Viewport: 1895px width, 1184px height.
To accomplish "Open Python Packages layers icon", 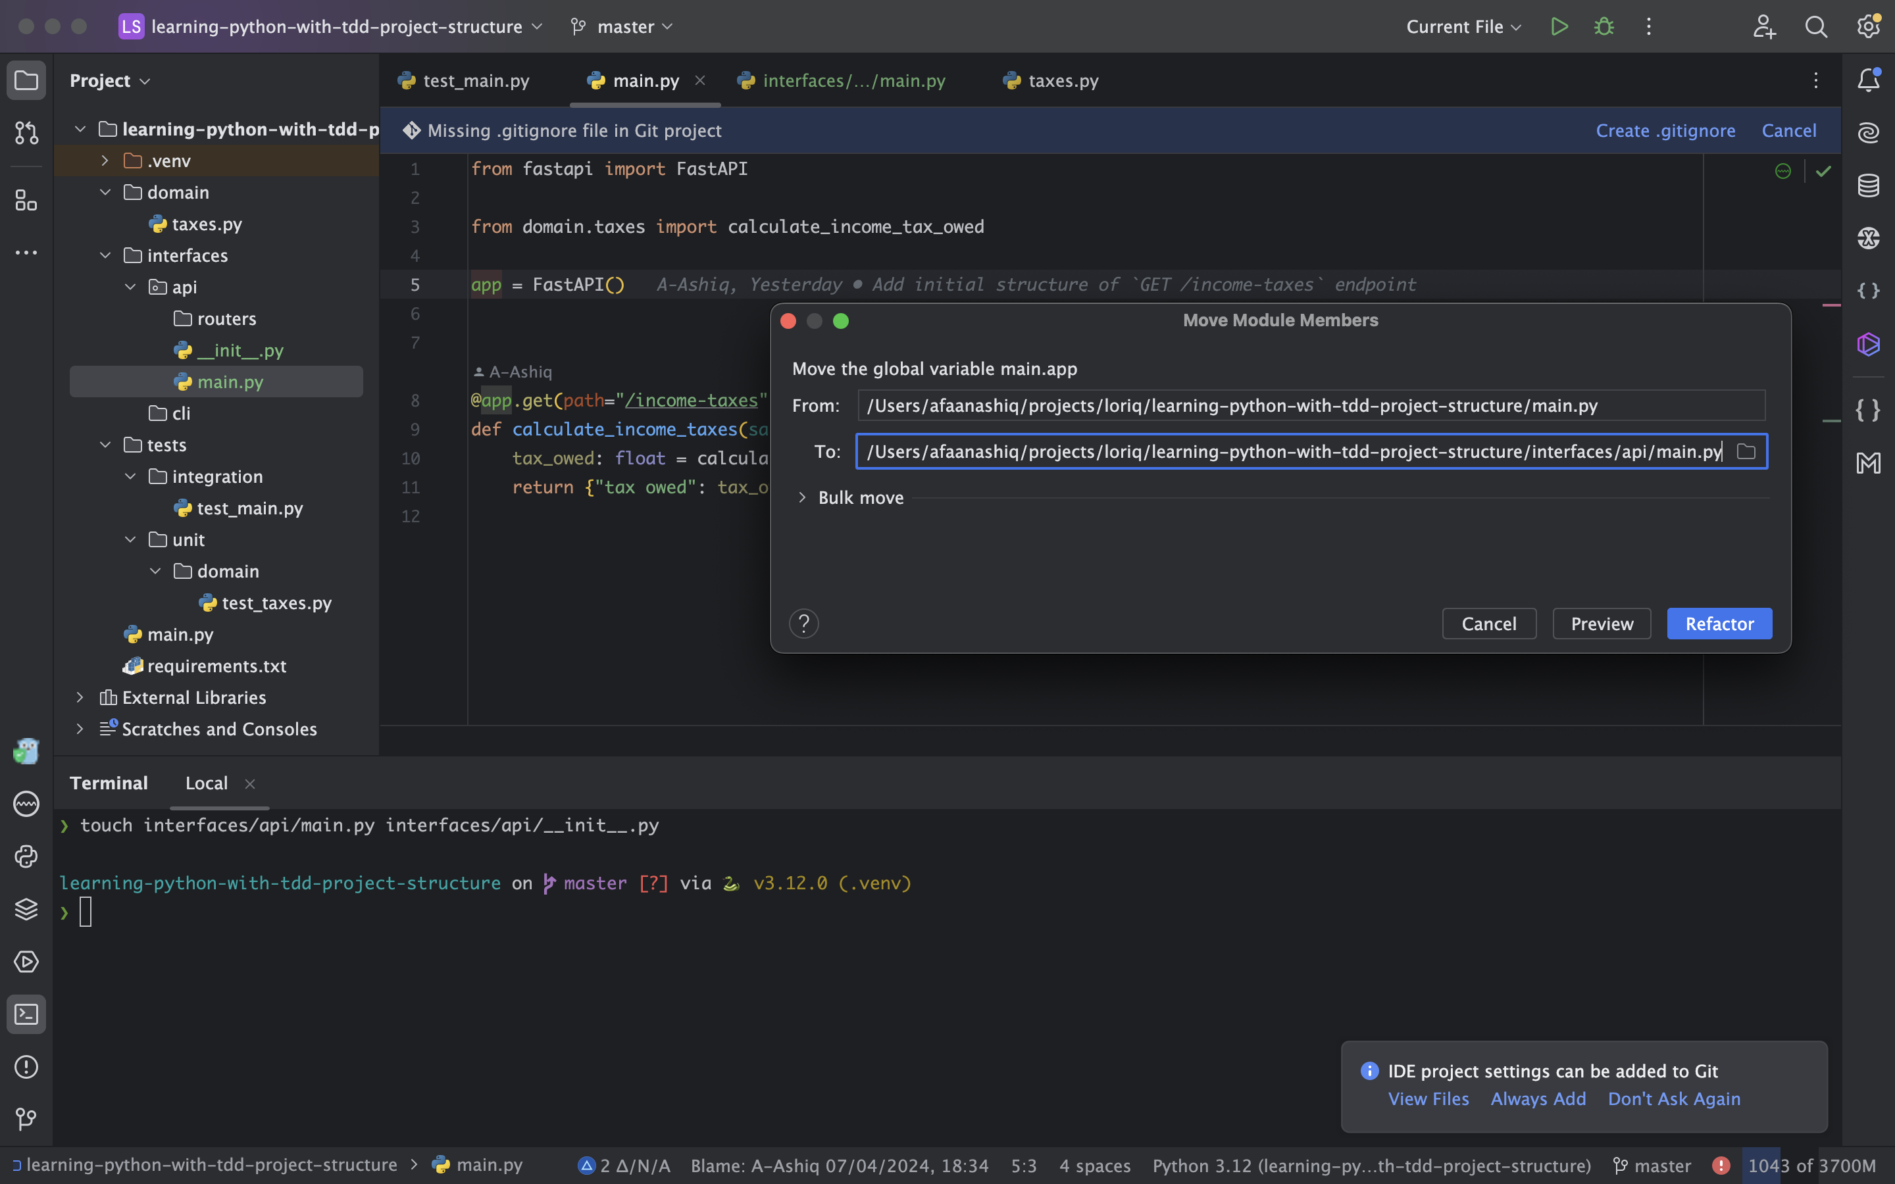I will point(26,908).
